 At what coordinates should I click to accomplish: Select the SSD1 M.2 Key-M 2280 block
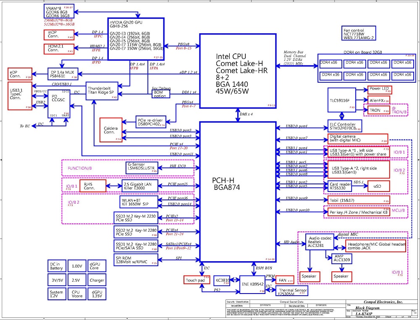pyautogui.click(x=136, y=246)
